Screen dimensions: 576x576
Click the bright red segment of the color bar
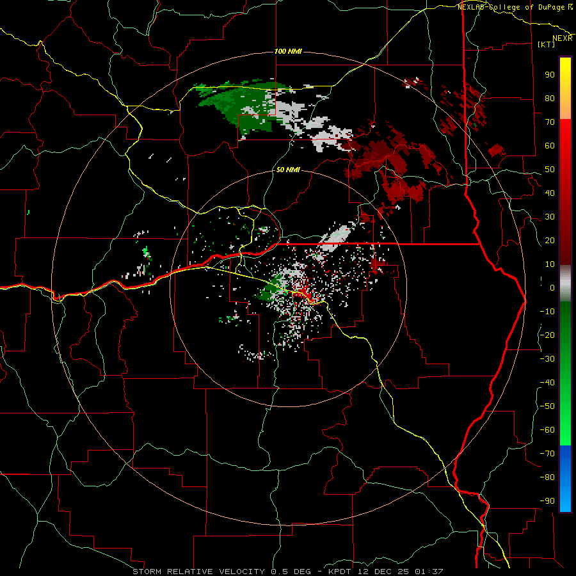click(x=565, y=132)
